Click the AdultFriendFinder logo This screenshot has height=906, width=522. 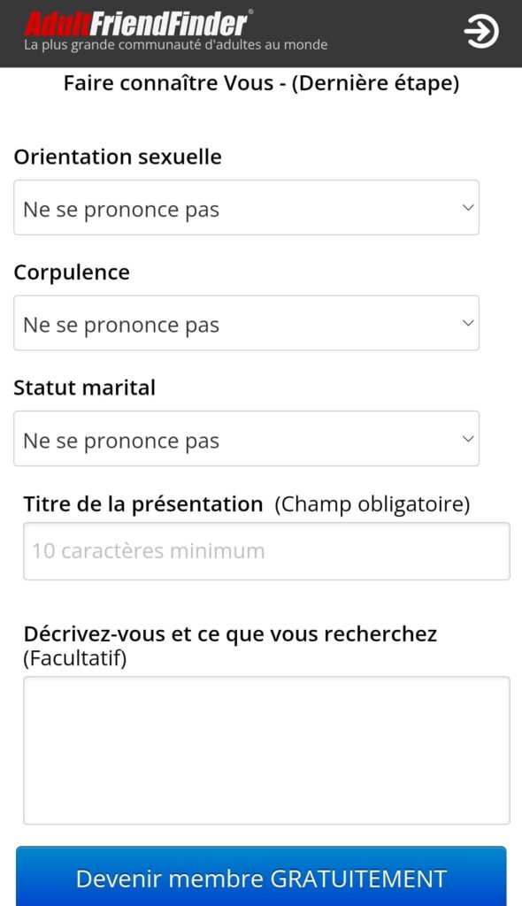138,23
